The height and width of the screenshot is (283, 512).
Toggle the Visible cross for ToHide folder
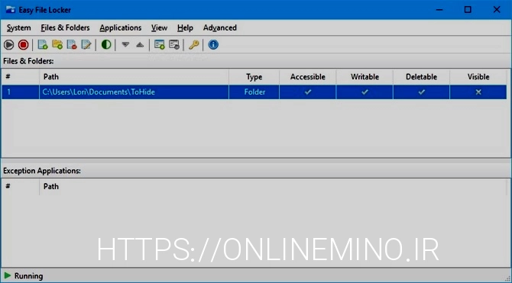click(x=478, y=92)
